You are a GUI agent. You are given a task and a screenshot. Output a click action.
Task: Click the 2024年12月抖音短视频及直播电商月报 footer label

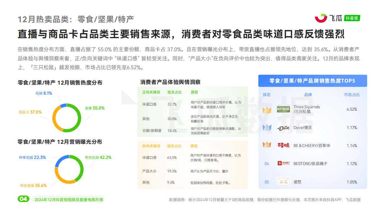pyautogui.click(x=69, y=200)
